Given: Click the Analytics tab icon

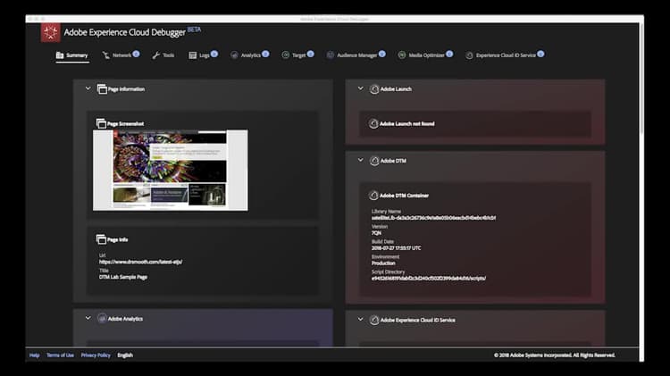Looking at the screenshot, I should (234, 55).
